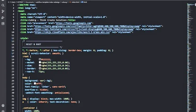Click the 'RESET & ROOT' comment heading
The height and width of the screenshot is (112, 196).
33,44
